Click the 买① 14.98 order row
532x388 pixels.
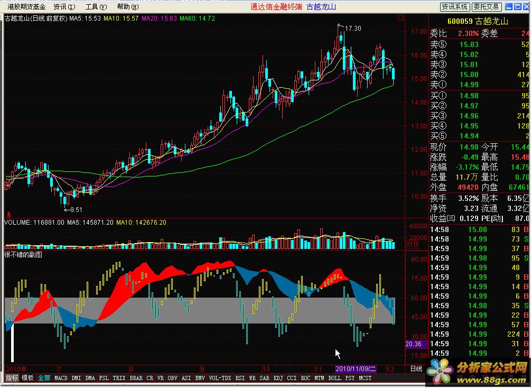(x=480, y=96)
